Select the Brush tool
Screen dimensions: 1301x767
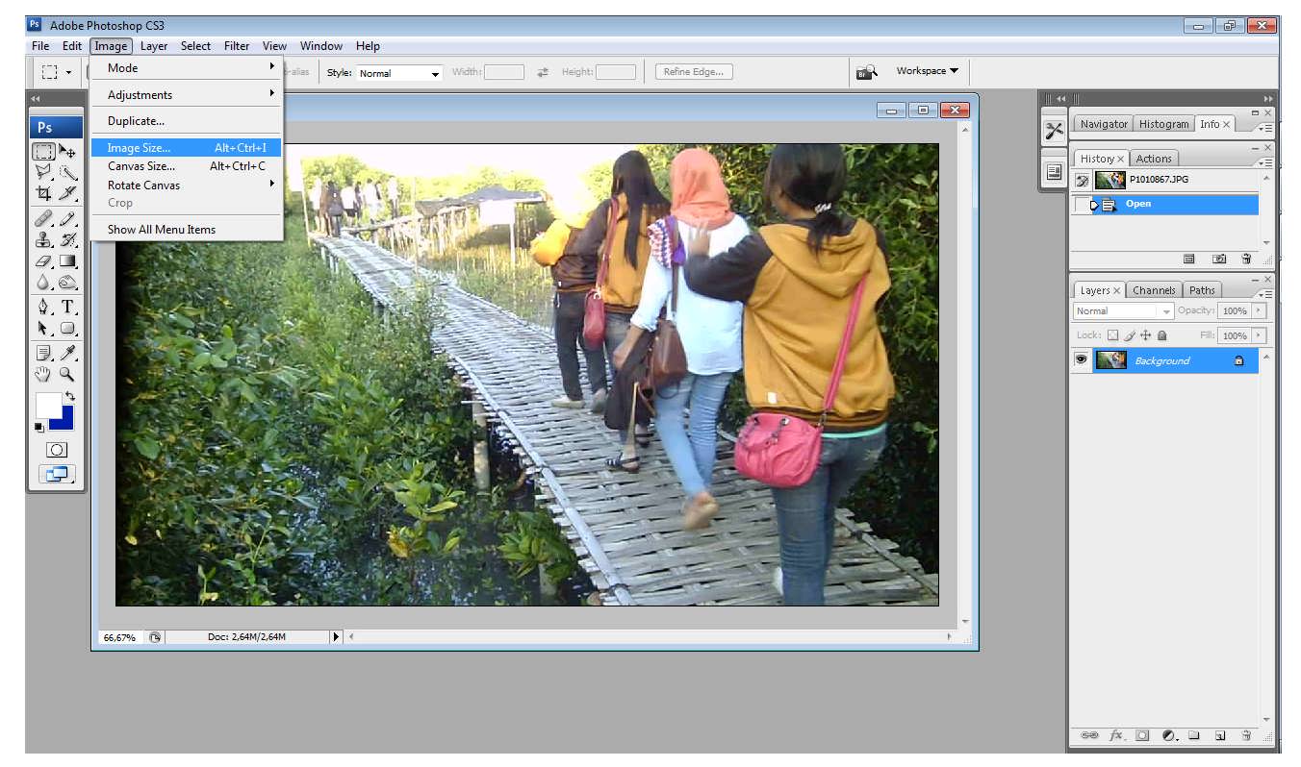point(67,219)
